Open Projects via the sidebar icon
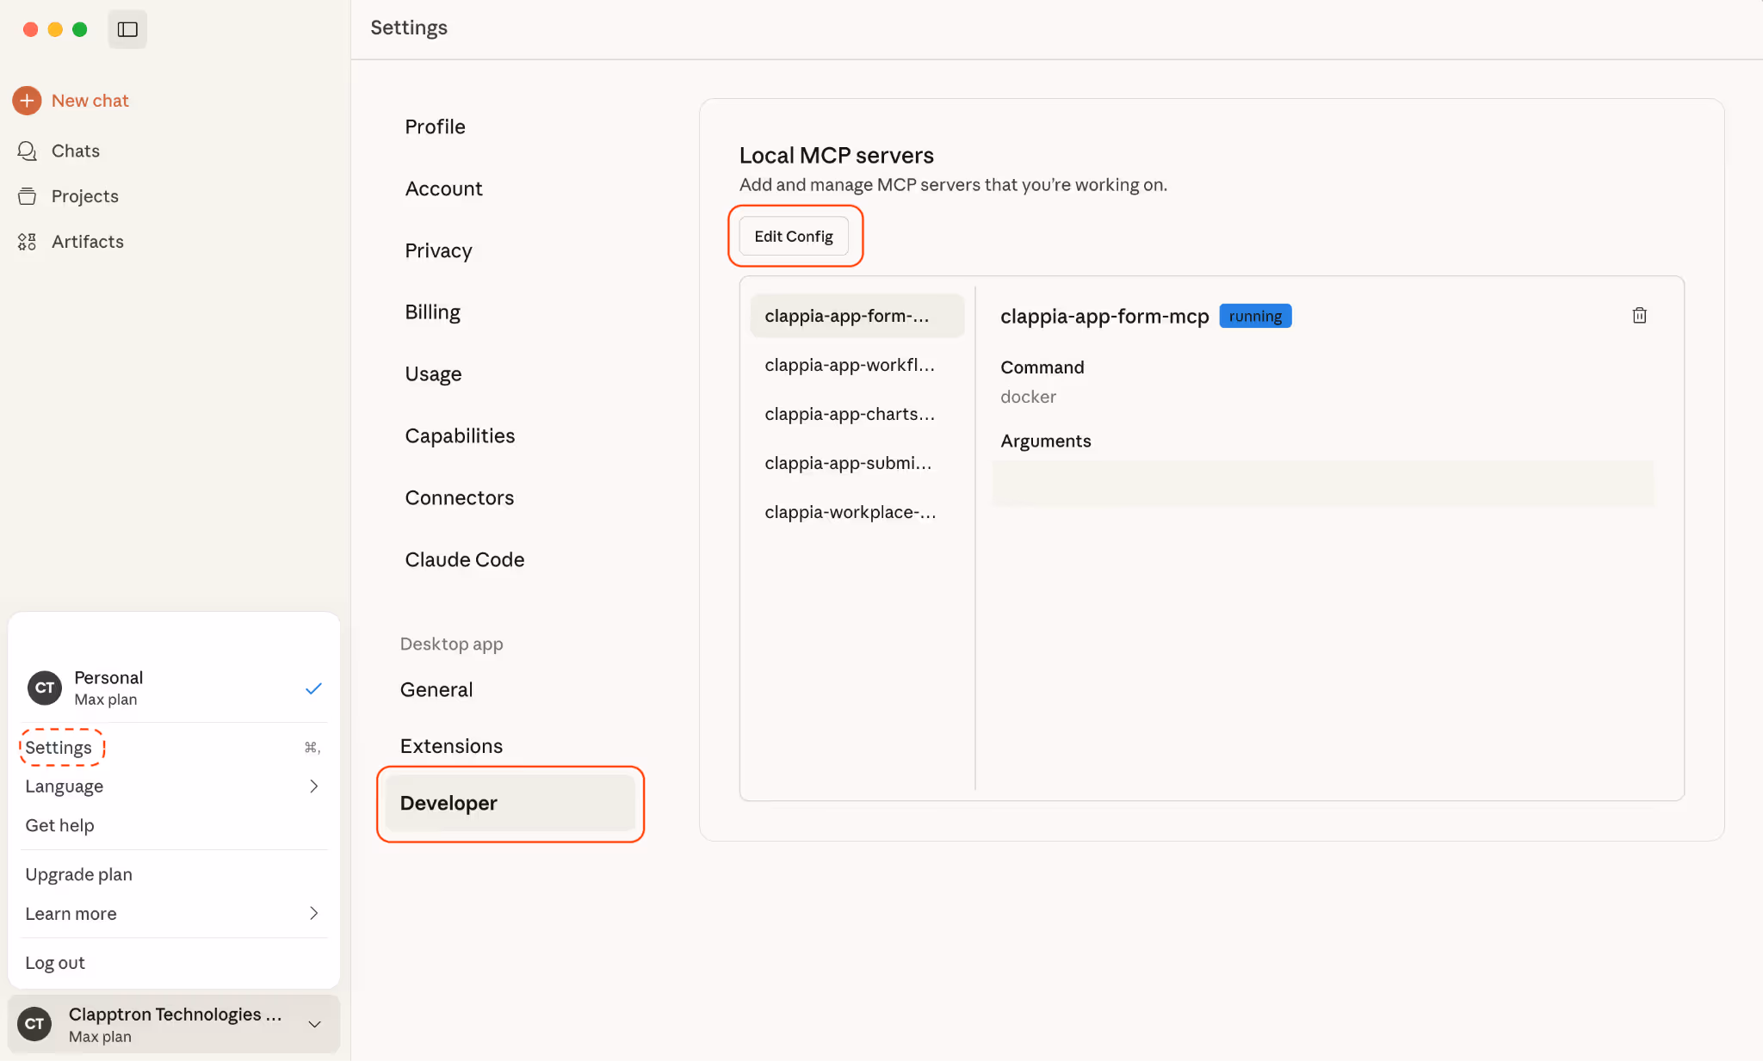 (27, 195)
